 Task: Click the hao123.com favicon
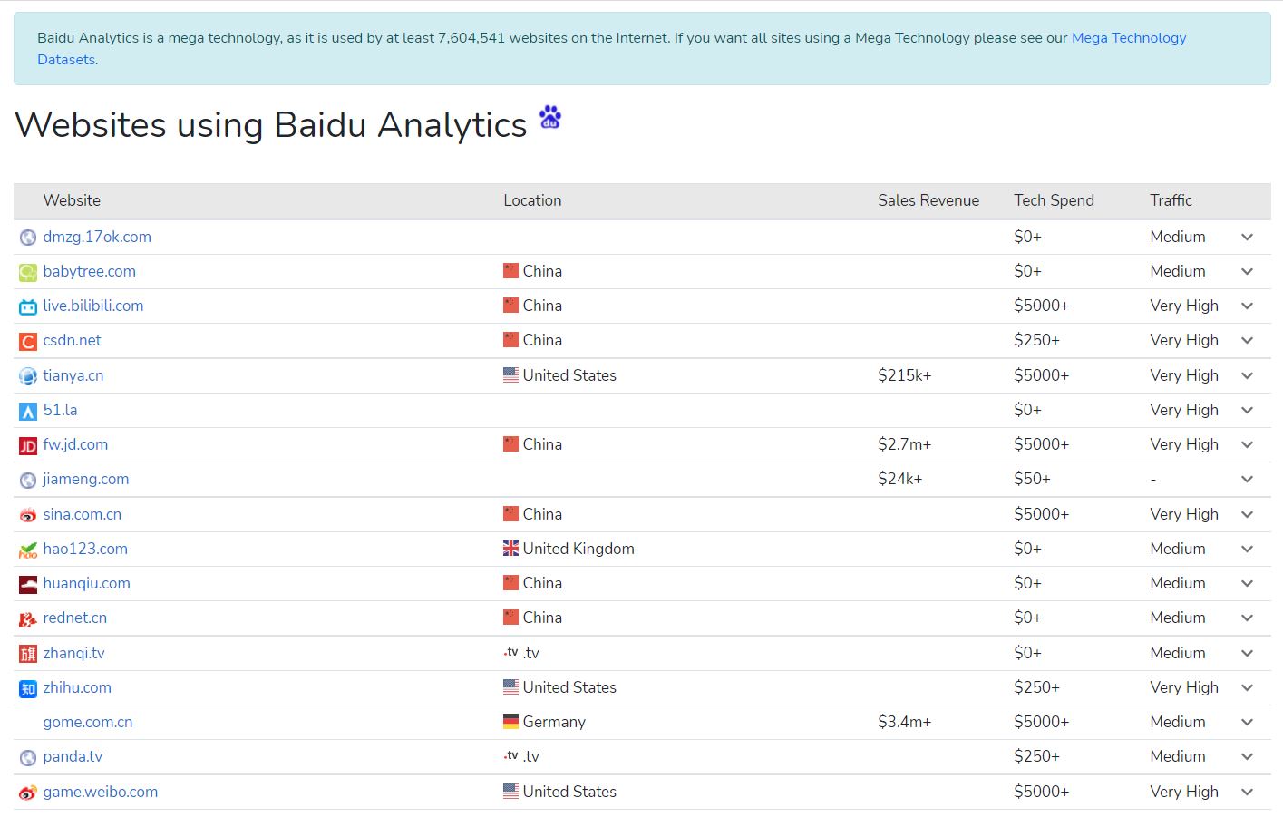coord(28,550)
